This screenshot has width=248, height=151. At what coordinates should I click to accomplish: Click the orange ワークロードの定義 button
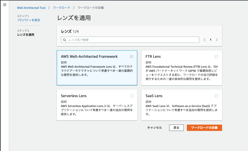point(204,128)
